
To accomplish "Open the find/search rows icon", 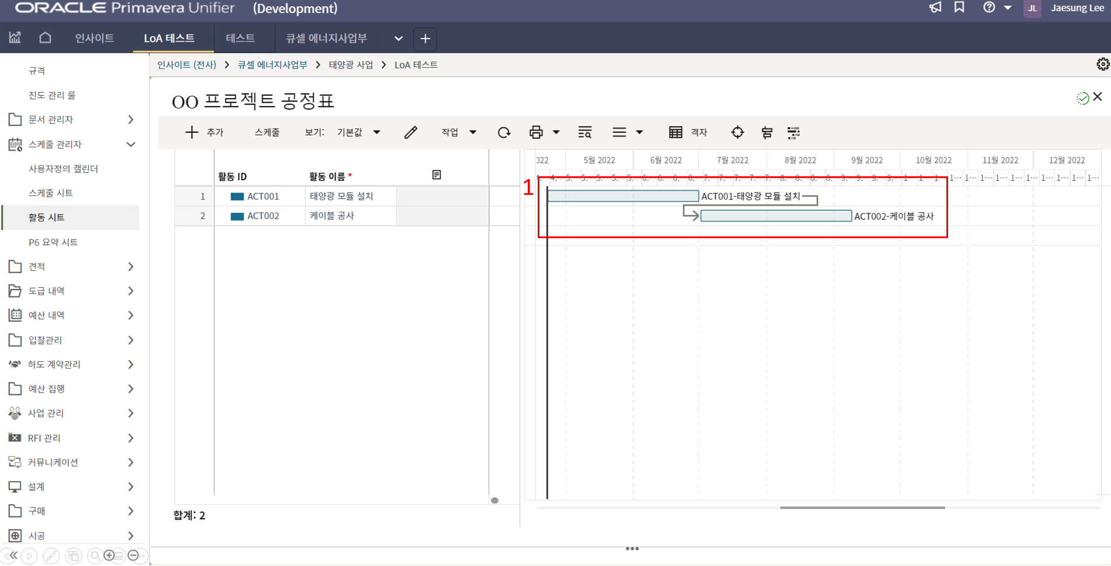I will (584, 132).
